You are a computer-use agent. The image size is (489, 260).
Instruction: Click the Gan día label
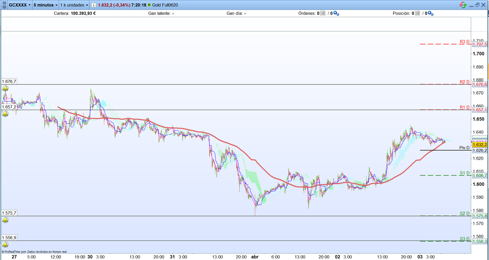[235, 13]
